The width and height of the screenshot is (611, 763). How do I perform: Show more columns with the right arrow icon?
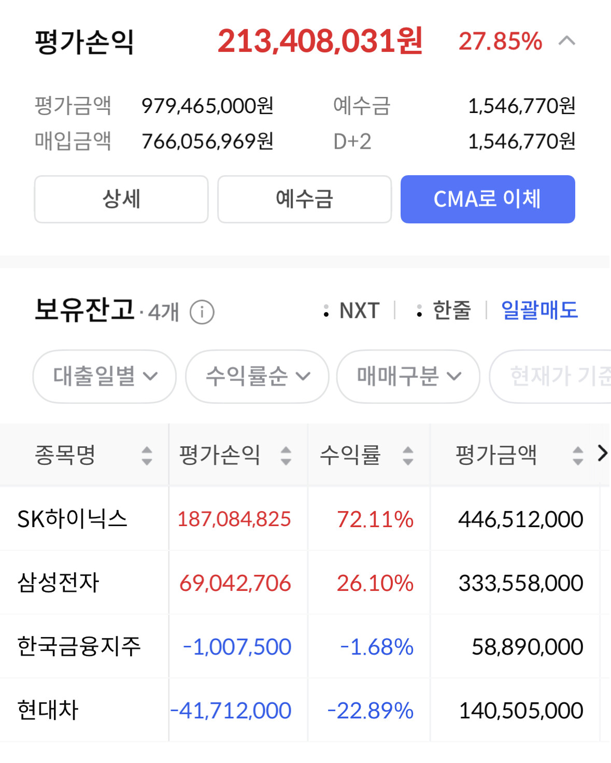tap(602, 454)
